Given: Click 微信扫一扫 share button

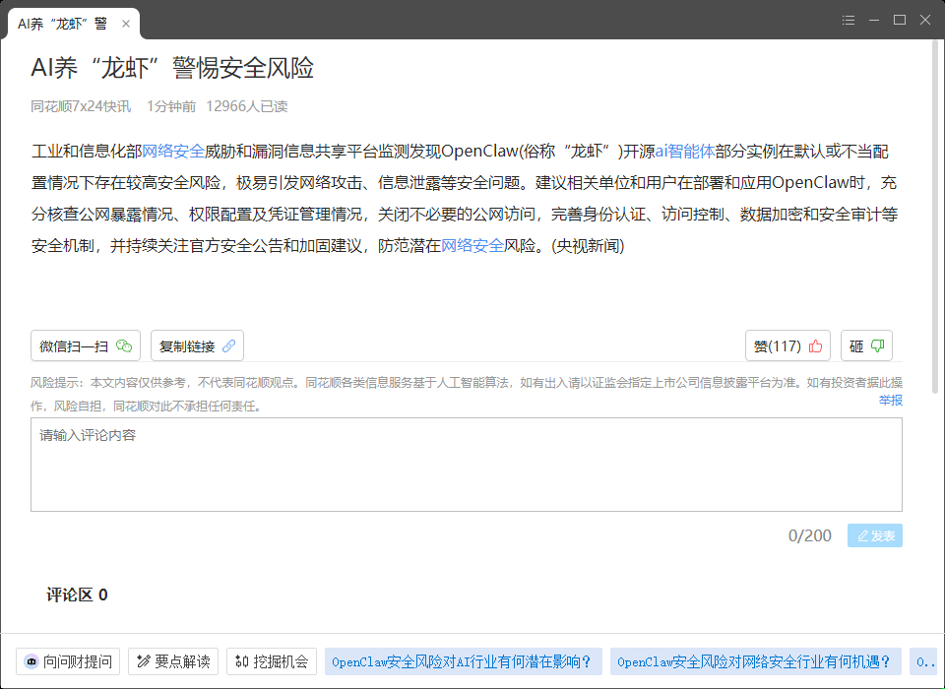Looking at the screenshot, I should (x=86, y=346).
